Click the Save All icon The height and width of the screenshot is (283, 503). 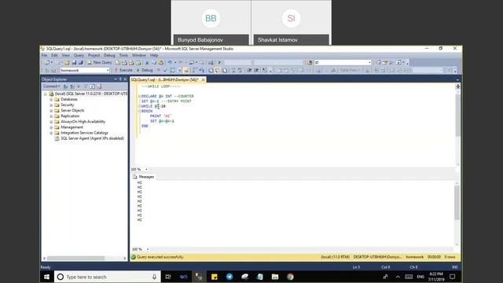tap(81, 63)
